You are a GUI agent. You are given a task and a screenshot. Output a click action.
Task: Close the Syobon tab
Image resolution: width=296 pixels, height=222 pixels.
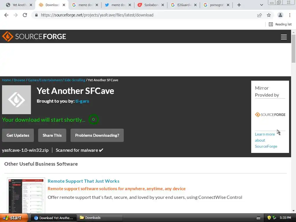[163, 5]
